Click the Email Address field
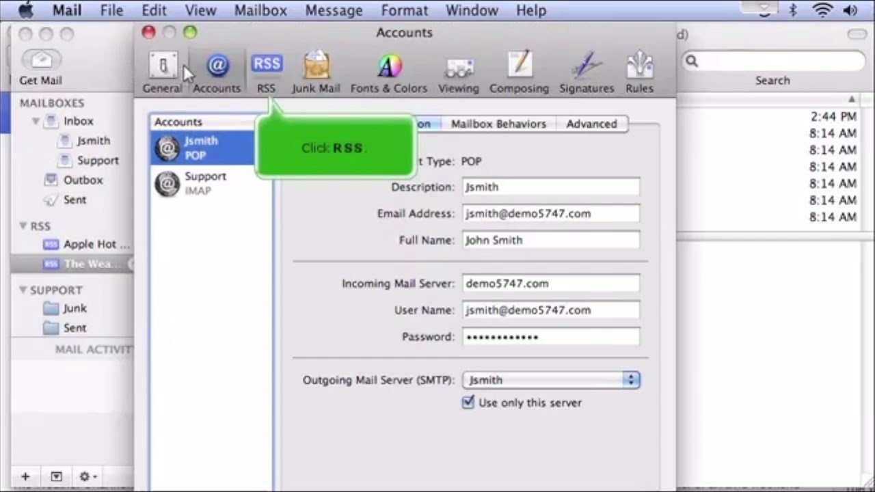This screenshot has height=492, width=875. 551,214
